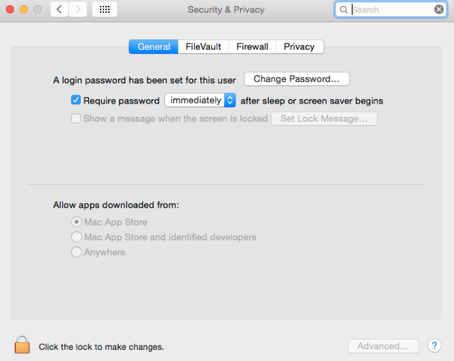Click in the Search input field
The image size is (454, 361).
[391, 10]
